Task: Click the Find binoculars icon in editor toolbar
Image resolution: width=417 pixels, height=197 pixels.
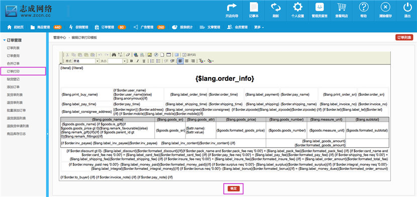Action: tap(114, 55)
